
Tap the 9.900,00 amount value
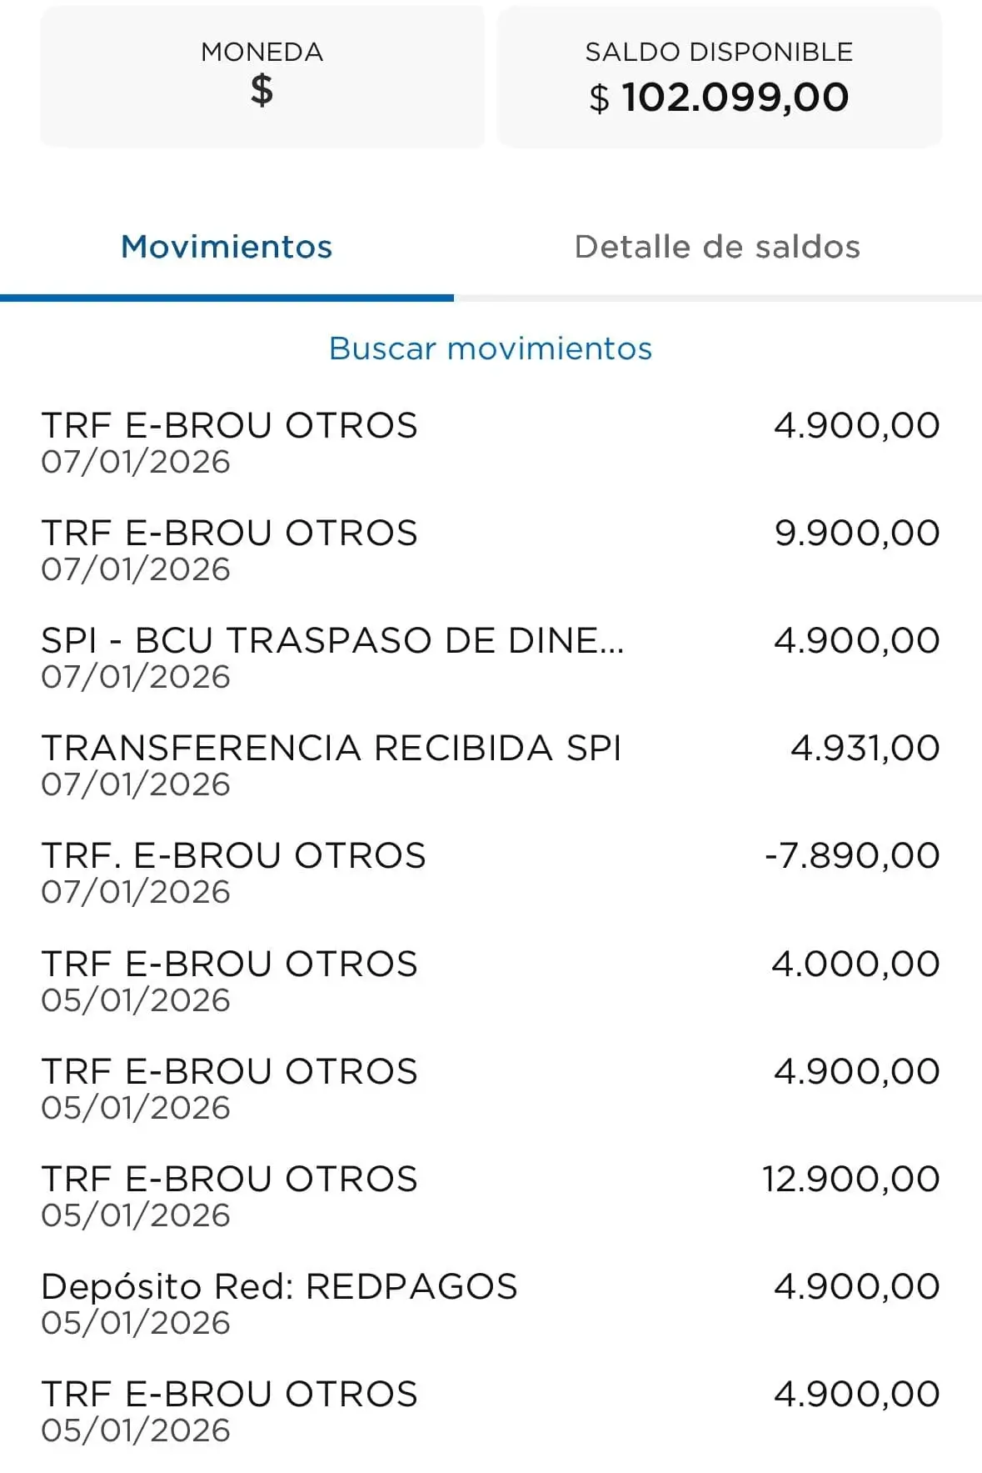pyautogui.click(x=857, y=533)
